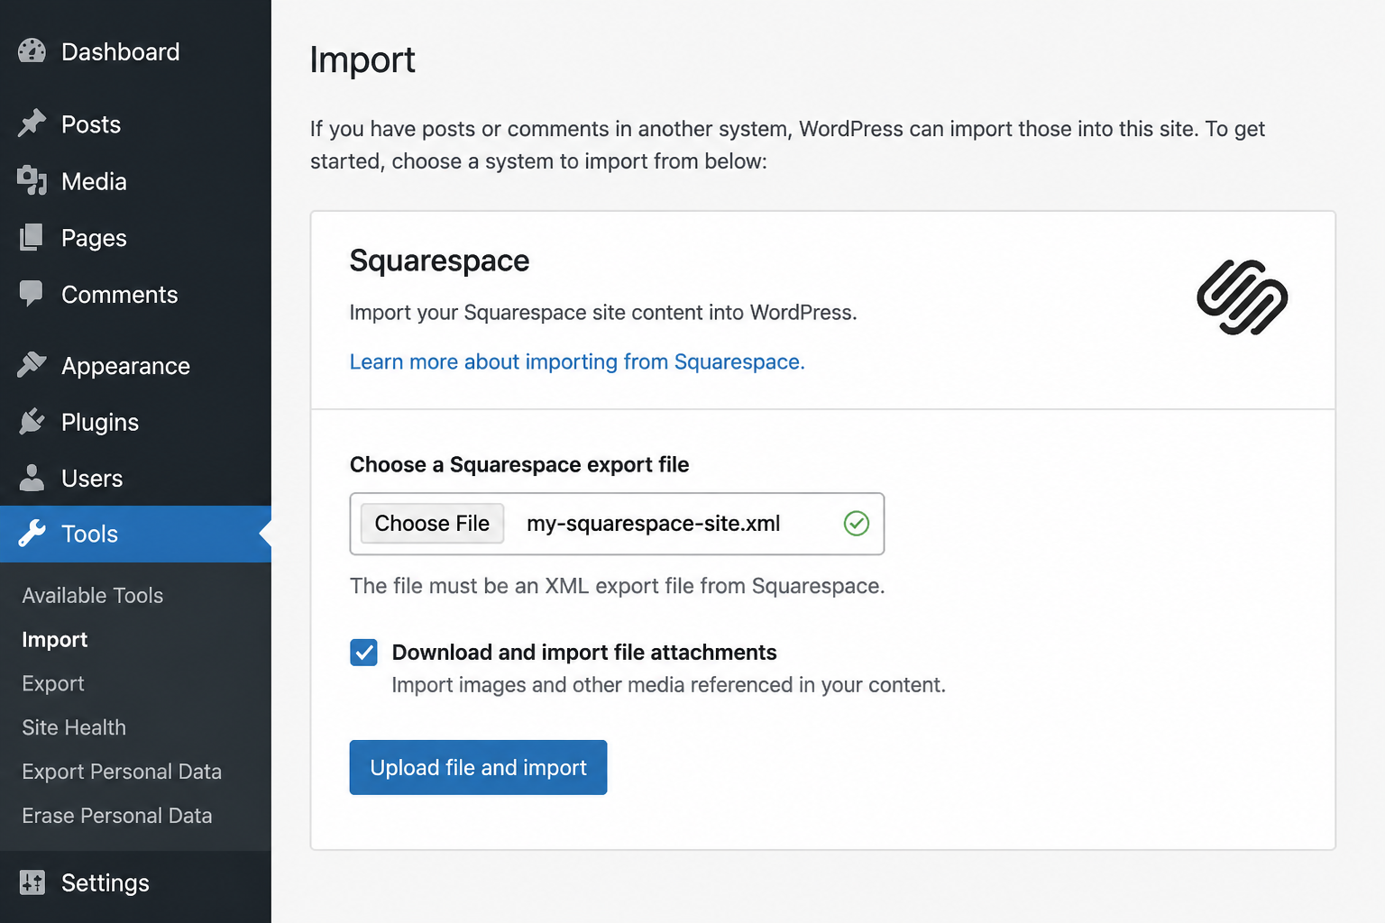Click the Appearance paintbrush icon
Image resolution: width=1385 pixels, height=923 pixels.
[x=32, y=365]
